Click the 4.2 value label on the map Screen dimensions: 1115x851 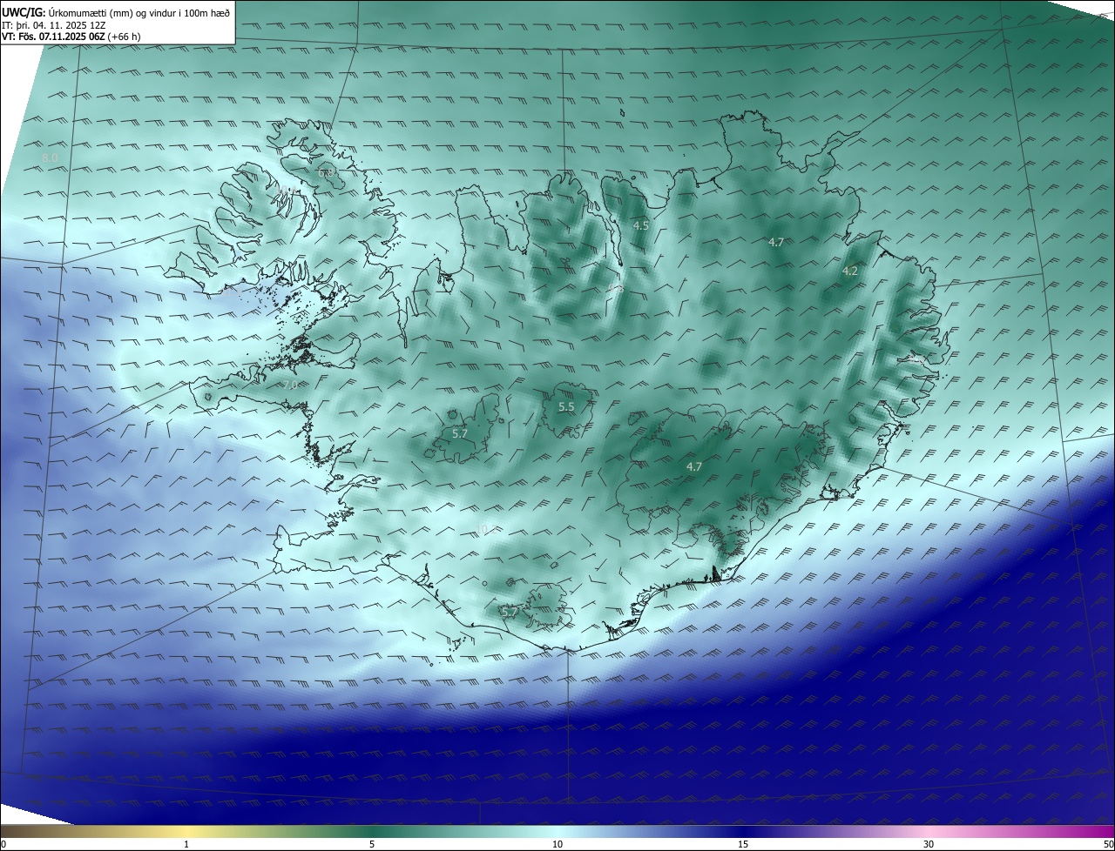pos(850,271)
